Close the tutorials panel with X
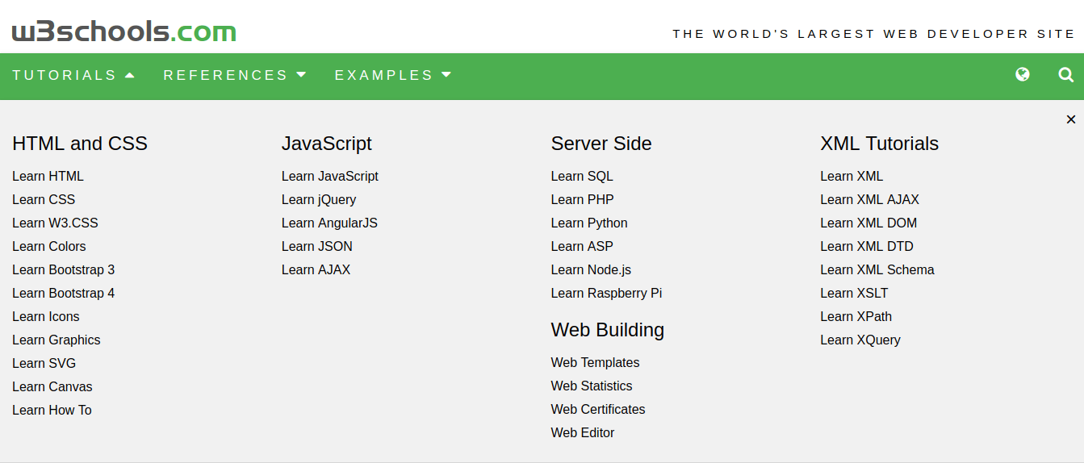 point(1071,119)
